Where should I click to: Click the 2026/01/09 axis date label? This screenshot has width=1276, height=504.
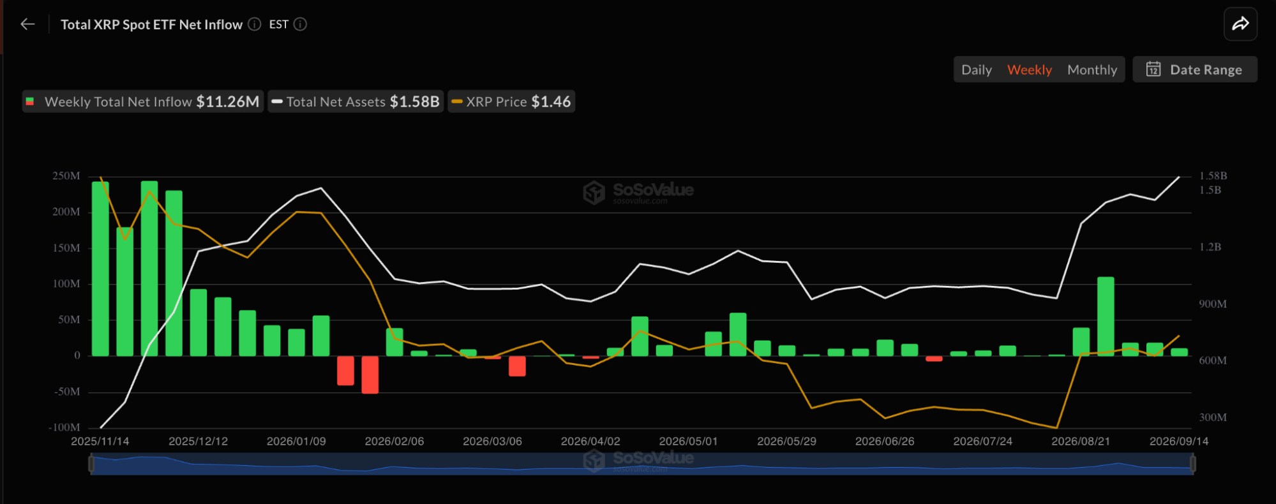(296, 441)
